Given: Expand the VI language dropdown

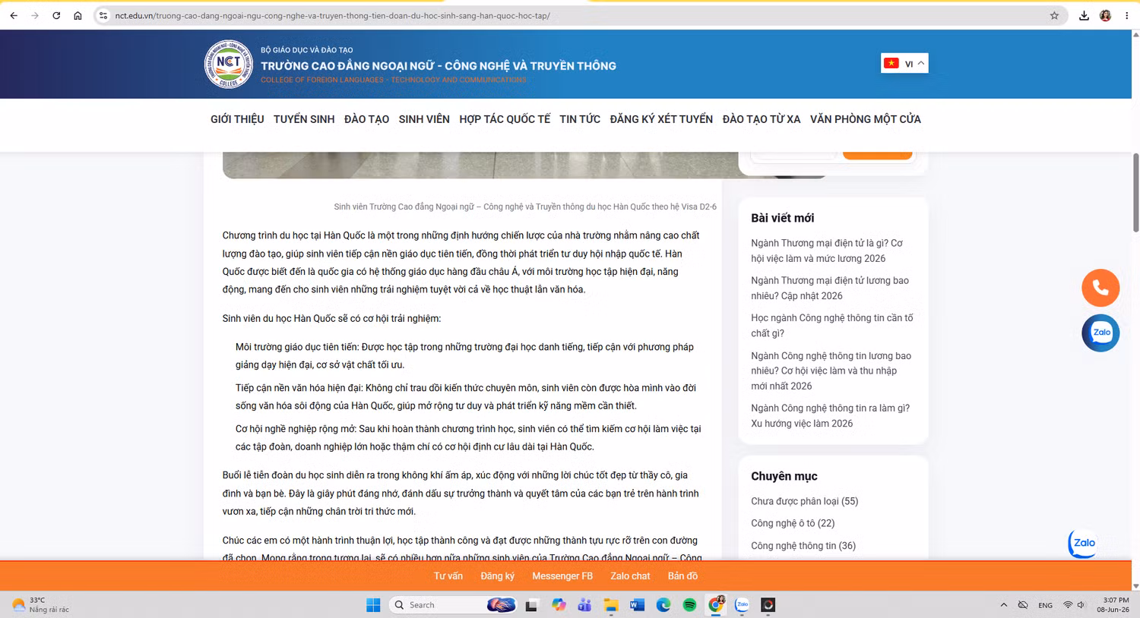Looking at the screenshot, I should [904, 63].
